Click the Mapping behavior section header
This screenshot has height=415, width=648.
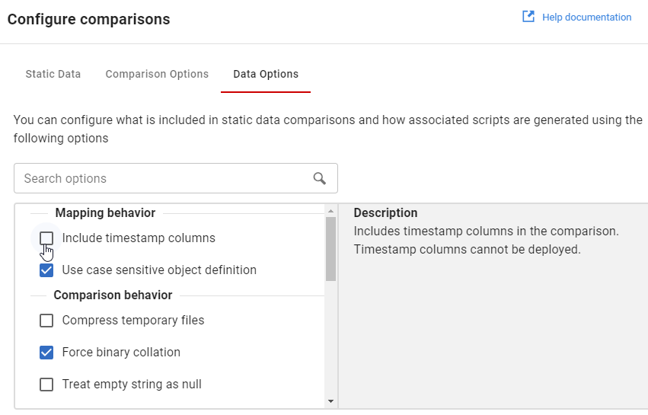[105, 213]
